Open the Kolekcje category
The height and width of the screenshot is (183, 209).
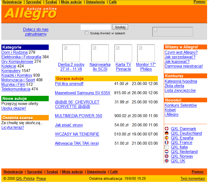(x=9, y=66)
